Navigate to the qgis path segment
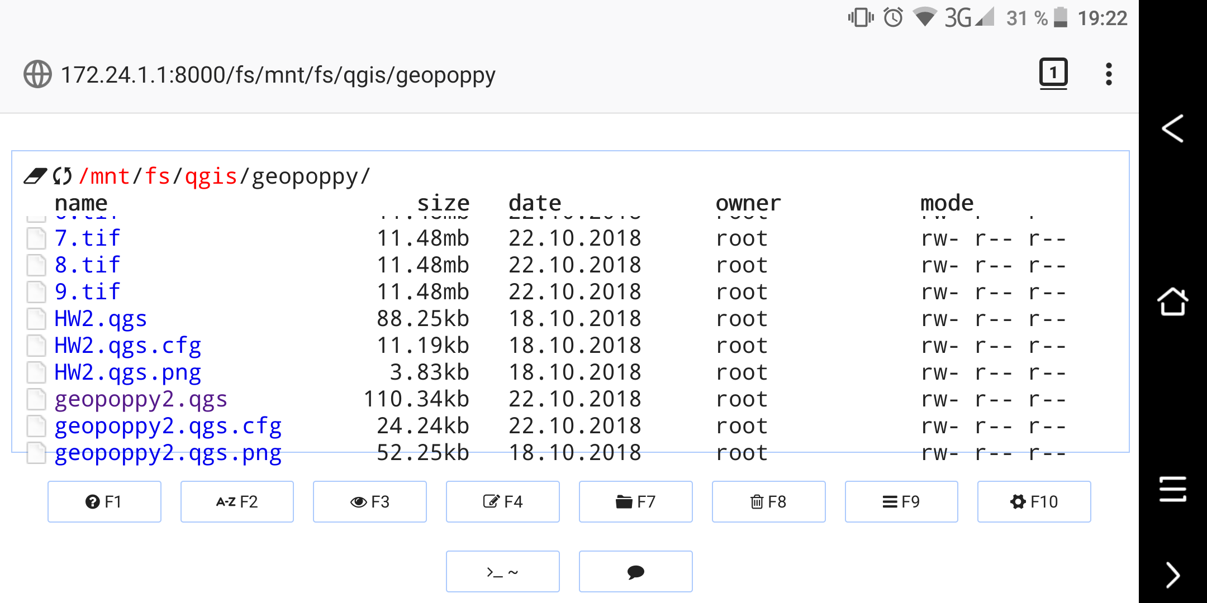This screenshot has height=603, width=1207. coord(211,176)
